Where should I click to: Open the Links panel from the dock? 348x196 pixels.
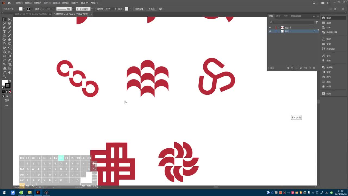coord(326,44)
